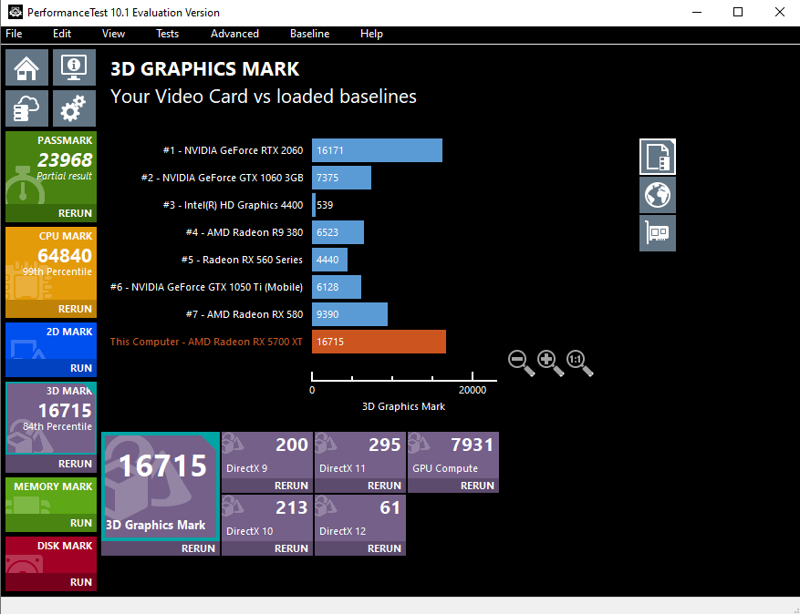Rerun the CPU Mark test
This screenshot has height=614, width=800.
(x=75, y=310)
